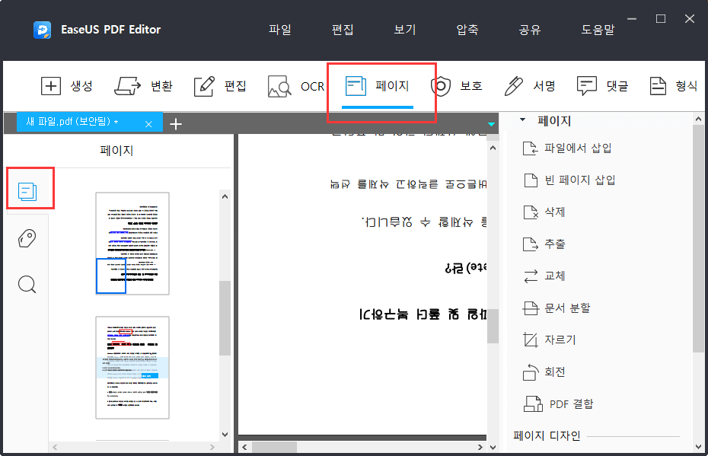Screen dimensions: 708x456
Task: Collapse the 페이지 section in right panel
Action: pos(521,118)
